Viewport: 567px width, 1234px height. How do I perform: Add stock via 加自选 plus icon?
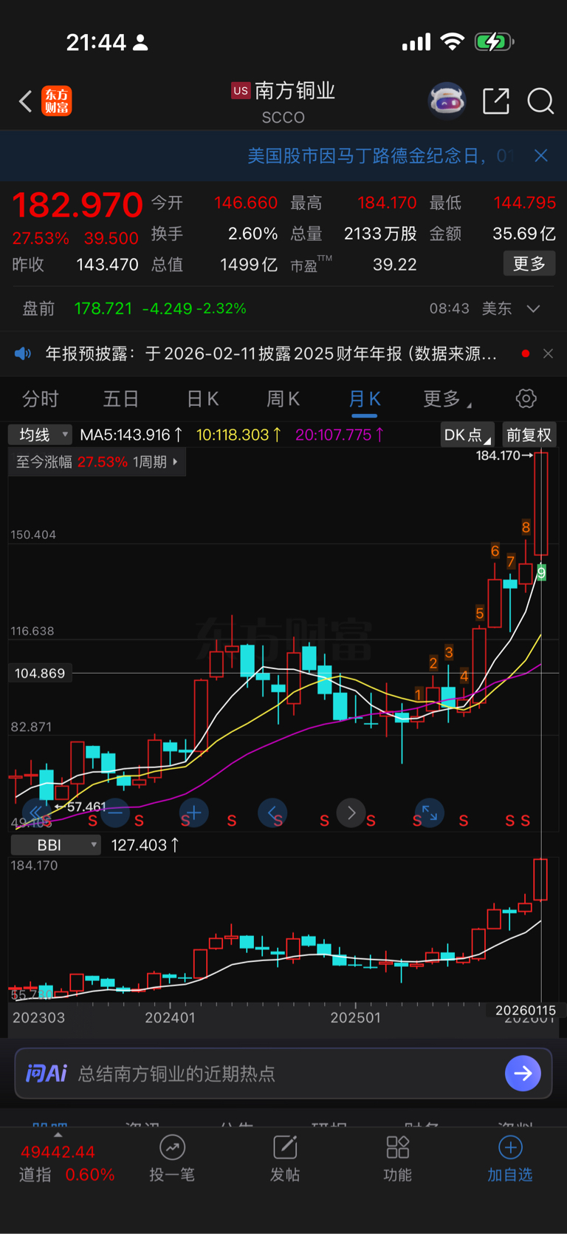(510, 1147)
